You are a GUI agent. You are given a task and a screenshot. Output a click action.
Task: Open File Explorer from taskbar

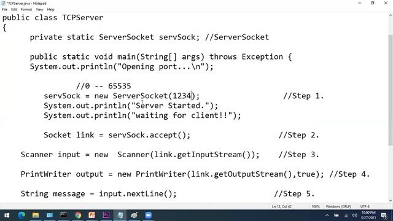tap(36, 215)
